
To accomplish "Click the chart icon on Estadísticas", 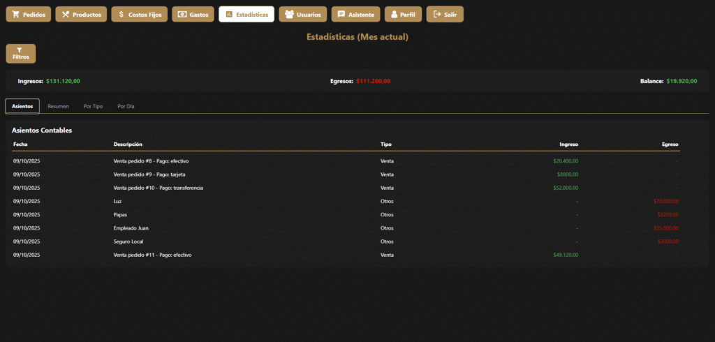I will tap(228, 15).
